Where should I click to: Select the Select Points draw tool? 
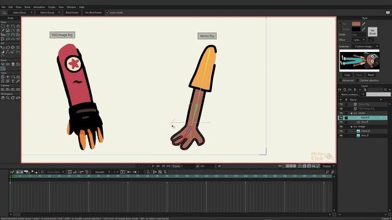click(2, 26)
